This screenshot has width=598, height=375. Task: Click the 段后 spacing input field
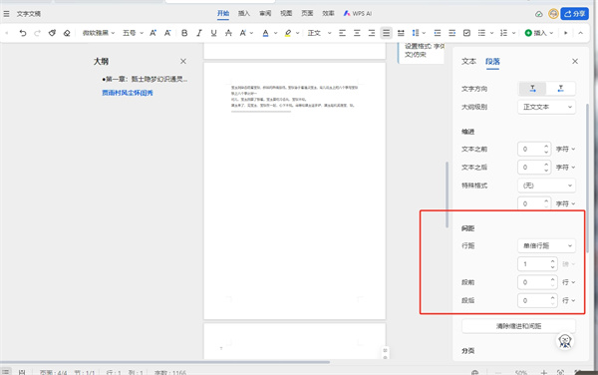coord(537,300)
